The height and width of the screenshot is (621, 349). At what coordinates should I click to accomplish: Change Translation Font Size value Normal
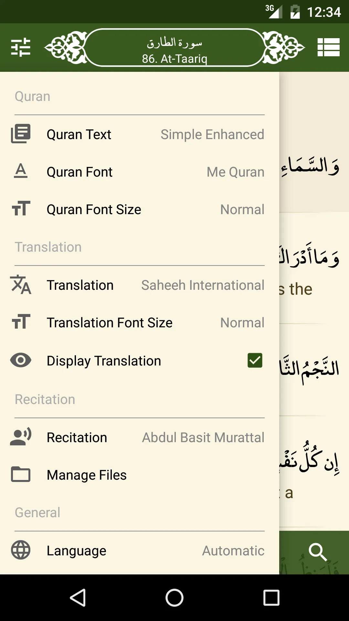click(242, 323)
